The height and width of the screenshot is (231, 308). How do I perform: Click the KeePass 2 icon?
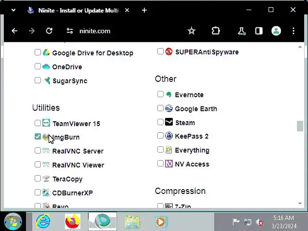point(169,136)
